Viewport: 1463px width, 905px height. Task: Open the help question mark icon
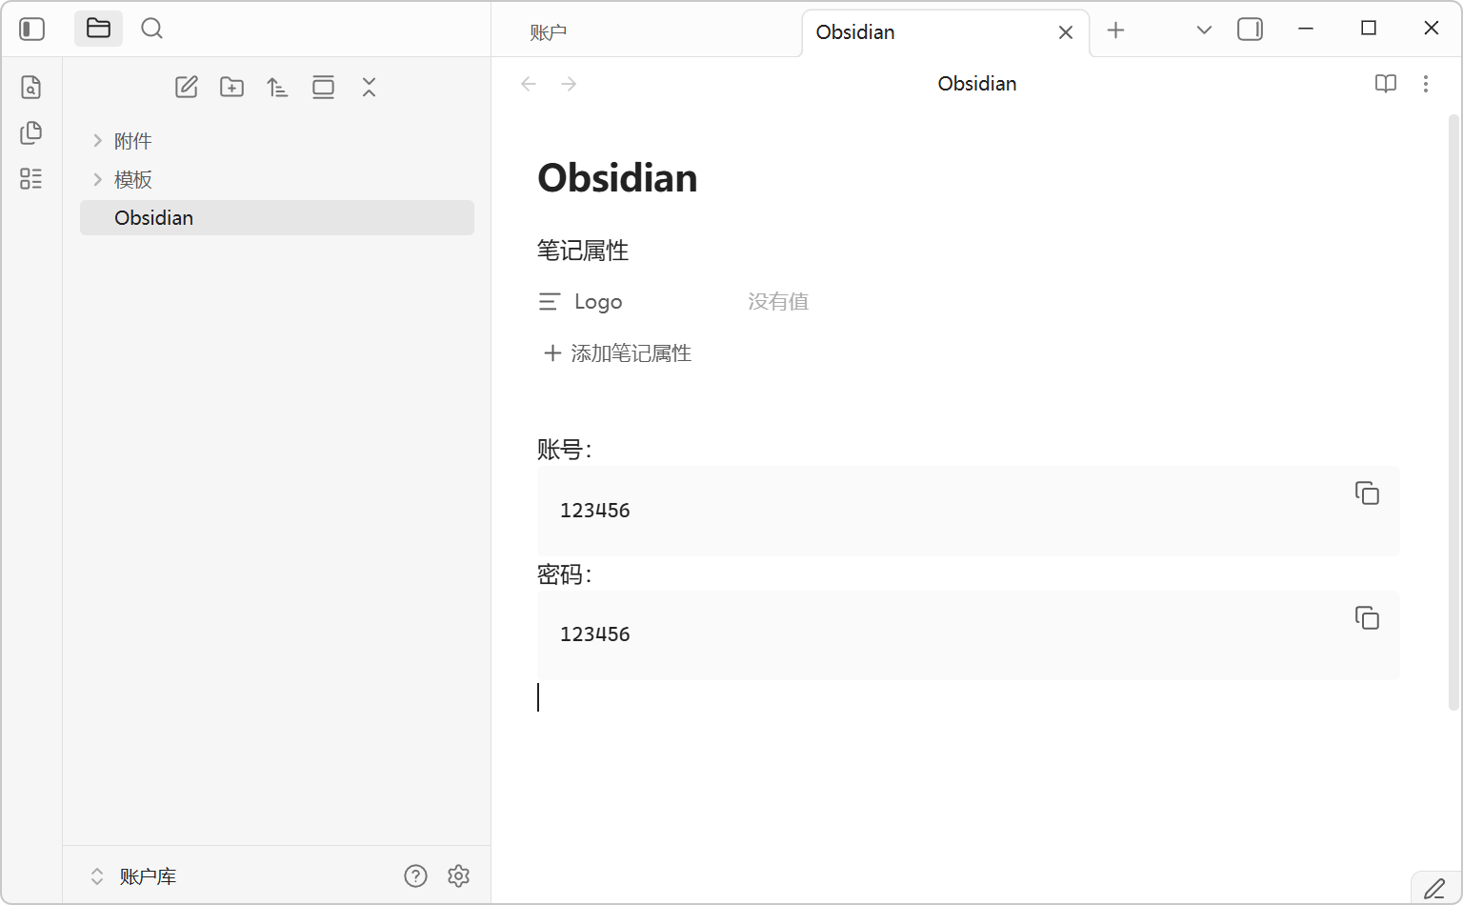pyautogui.click(x=415, y=876)
